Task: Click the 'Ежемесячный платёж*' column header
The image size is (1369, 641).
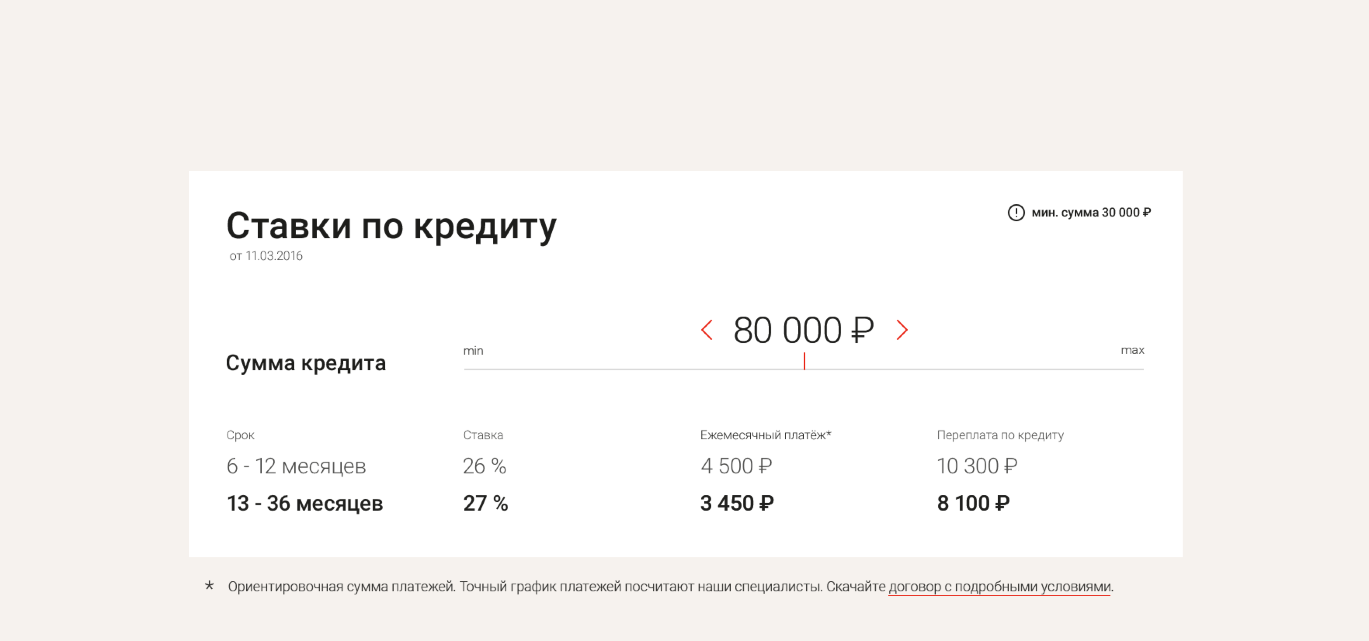Action: tap(765, 435)
